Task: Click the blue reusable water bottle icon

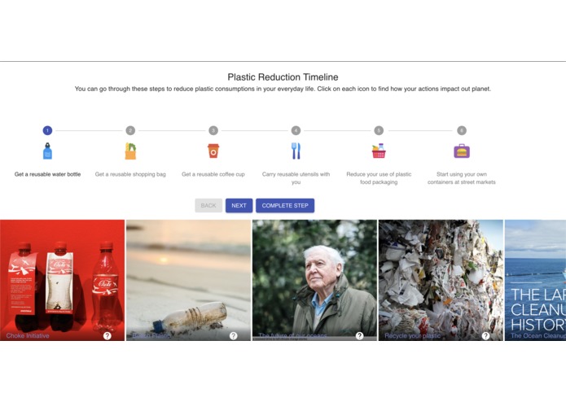Action: 47,151
